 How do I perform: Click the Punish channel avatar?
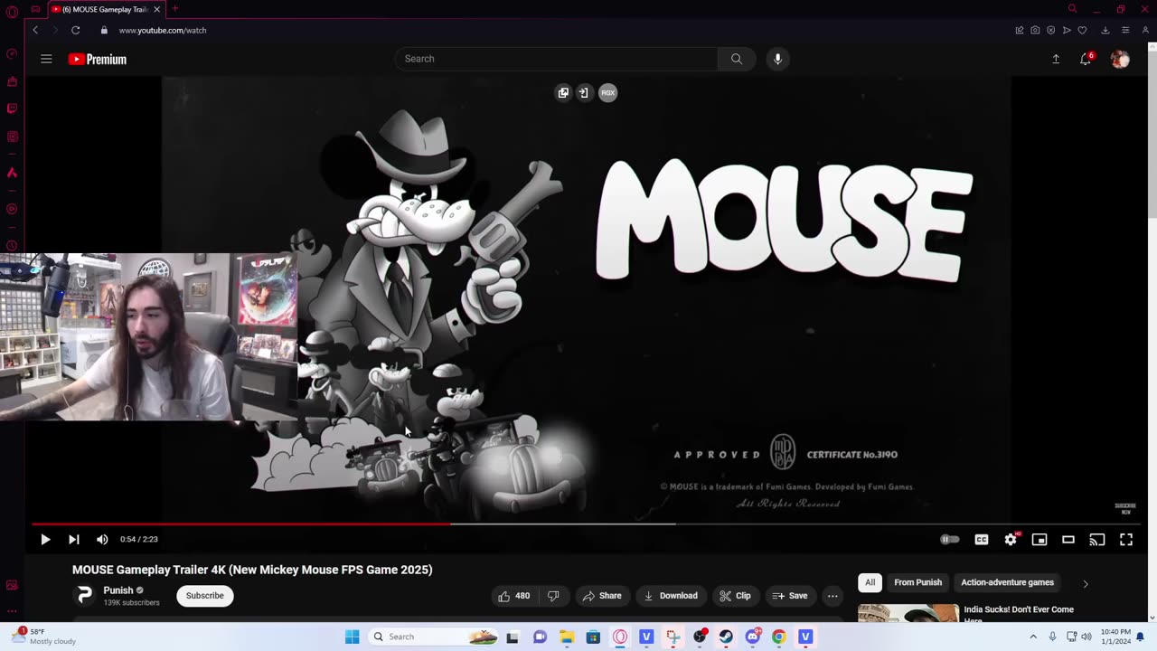coord(84,595)
